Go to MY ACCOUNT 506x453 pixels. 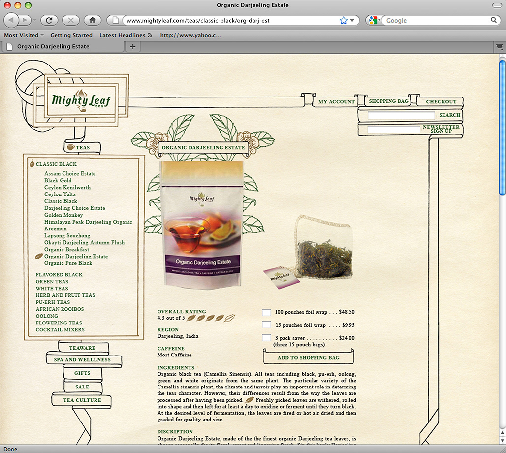336,102
